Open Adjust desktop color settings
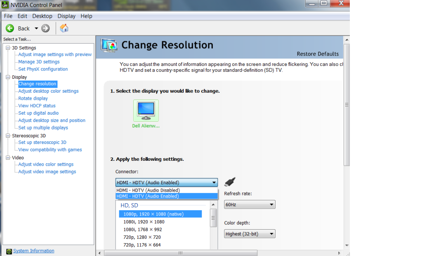This screenshot has height=256, width=422. (x=48, y=91)
